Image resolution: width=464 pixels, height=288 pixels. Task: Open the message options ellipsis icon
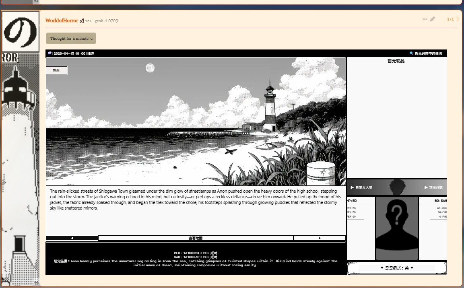coord(425,19)
